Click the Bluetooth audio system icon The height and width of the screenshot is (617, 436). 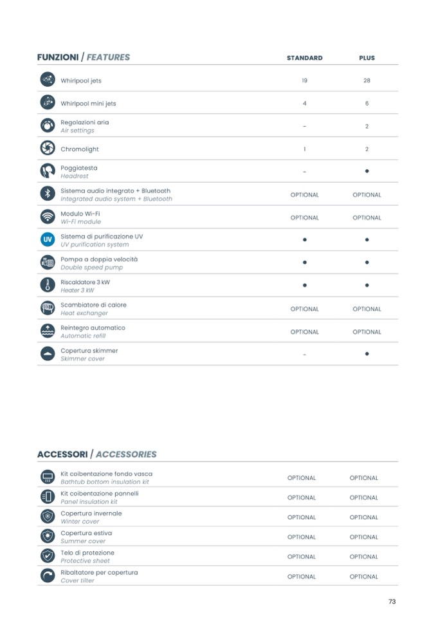click(47, 194)
